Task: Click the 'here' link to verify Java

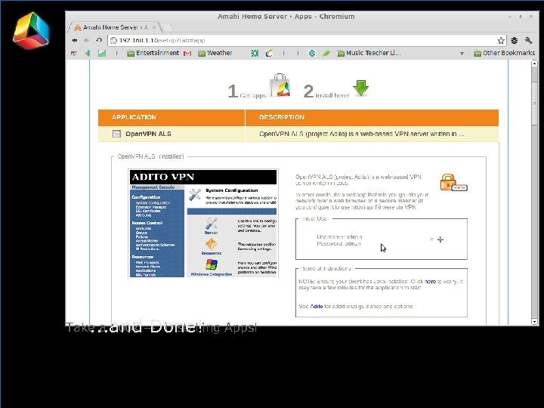Action: (x=430, y=281)
